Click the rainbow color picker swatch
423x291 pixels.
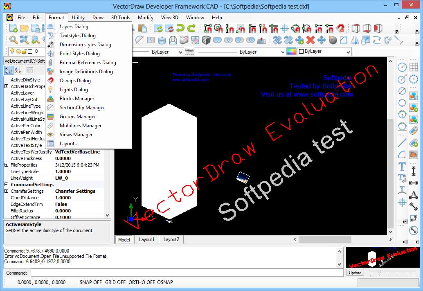291,52
